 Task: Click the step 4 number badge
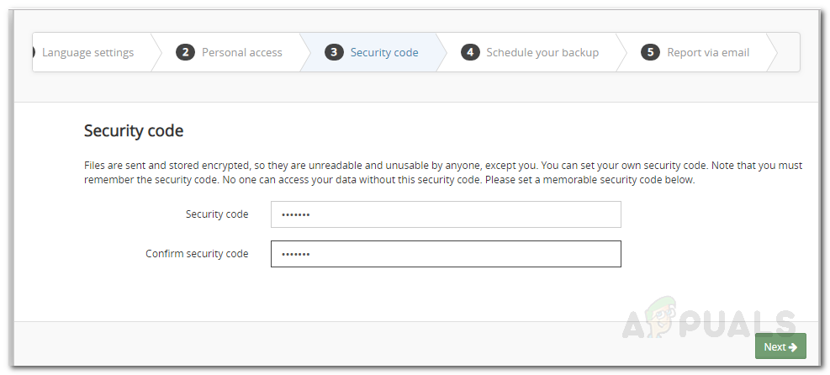470,52
